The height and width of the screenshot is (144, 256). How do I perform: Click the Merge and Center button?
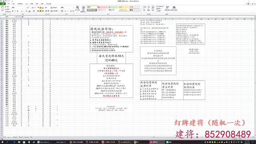55,11
